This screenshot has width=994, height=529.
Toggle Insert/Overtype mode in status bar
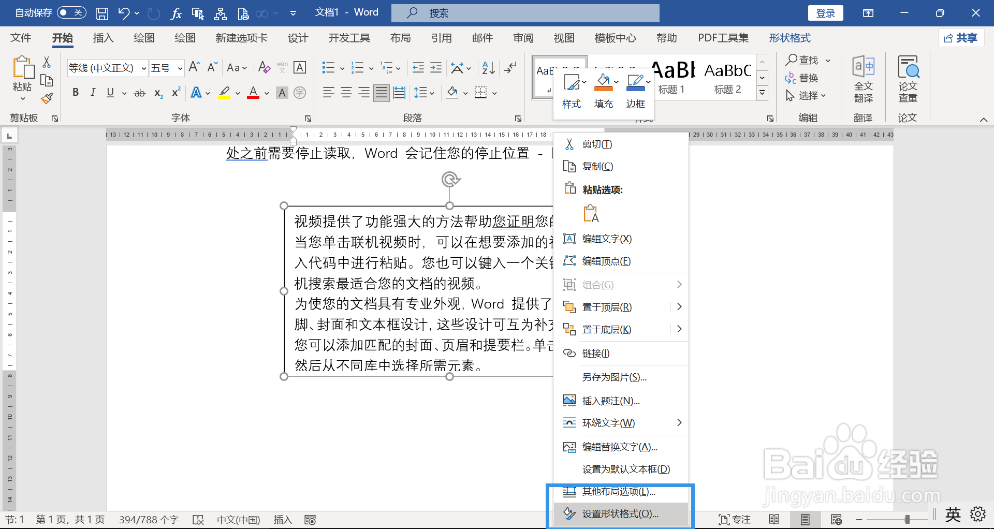point(283,520)
